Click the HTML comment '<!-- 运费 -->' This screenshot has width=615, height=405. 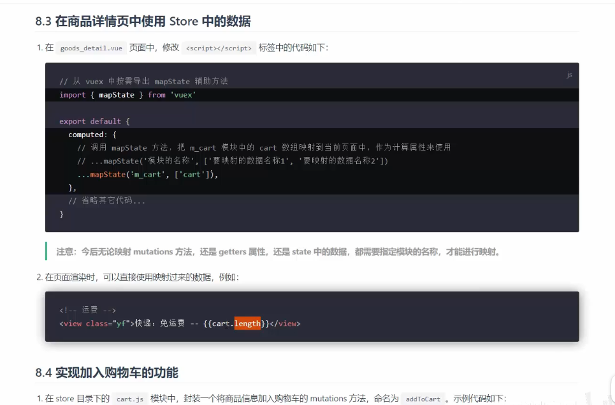click(x=87, y=310)
